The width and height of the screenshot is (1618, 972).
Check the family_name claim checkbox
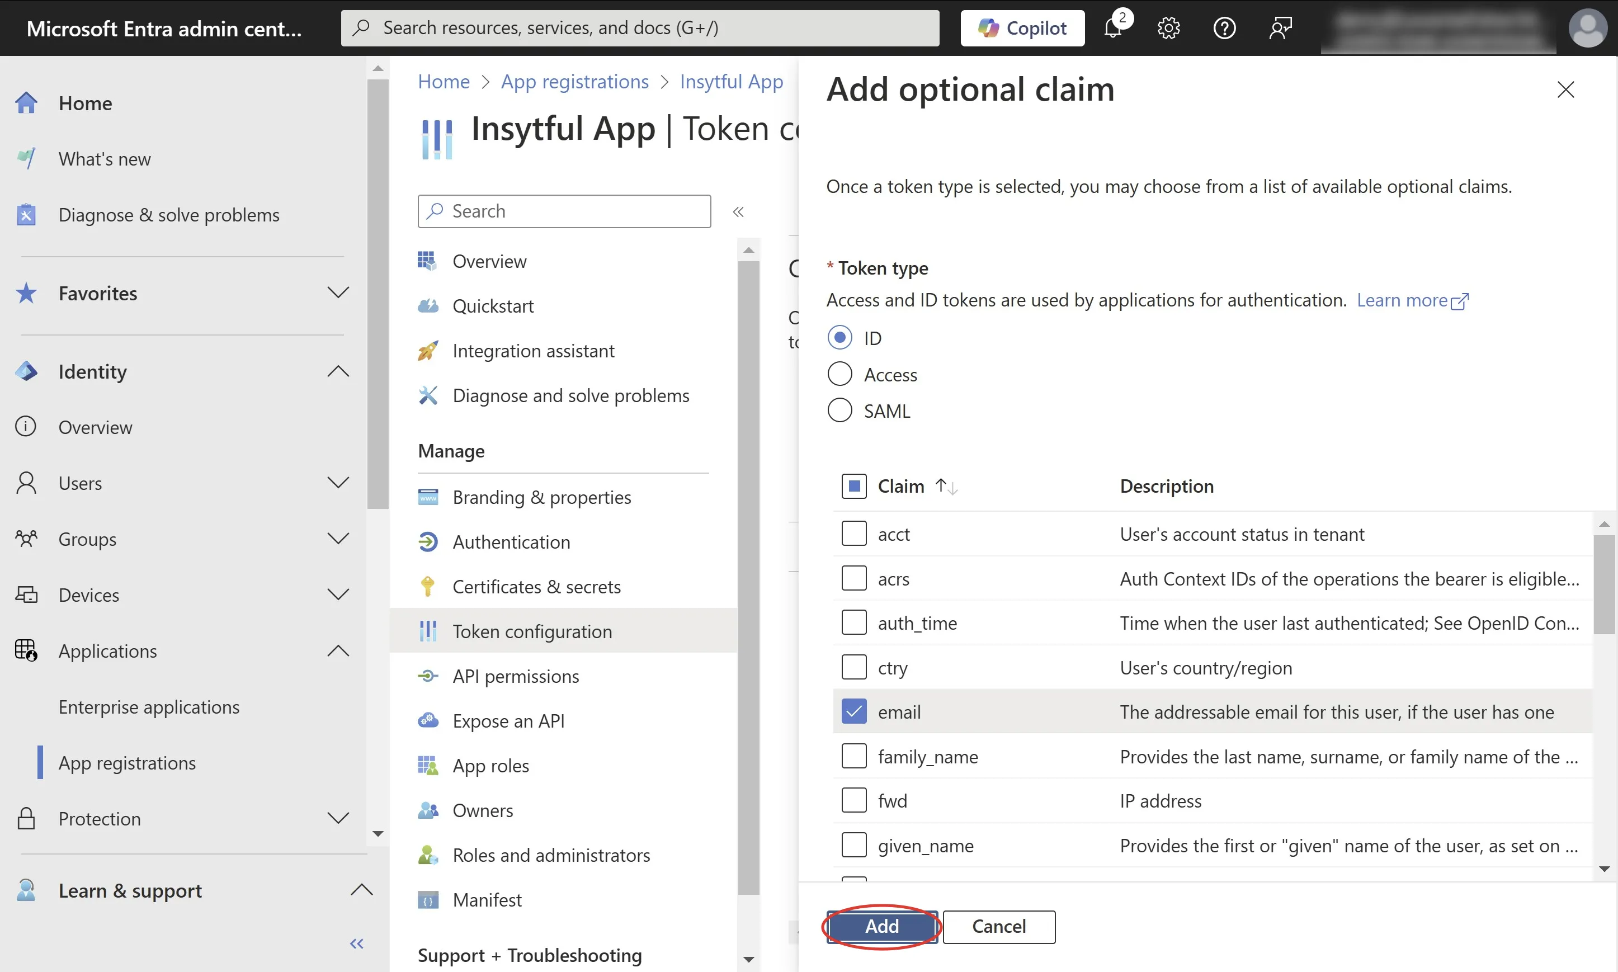pos(853,756)
